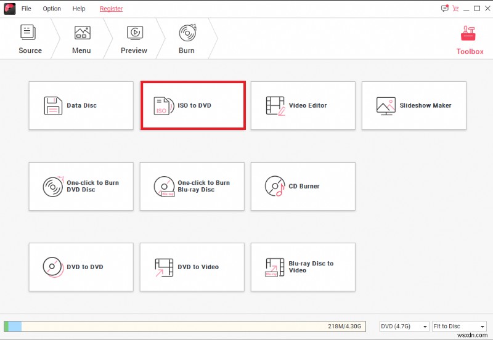Open the Slideshow Maker tool
The height and width of the screenshot is (340, 493).
414,105
